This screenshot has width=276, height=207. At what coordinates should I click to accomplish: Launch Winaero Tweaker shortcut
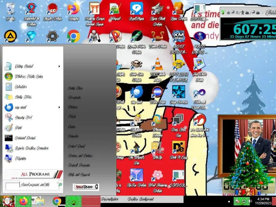coord(157,126)
